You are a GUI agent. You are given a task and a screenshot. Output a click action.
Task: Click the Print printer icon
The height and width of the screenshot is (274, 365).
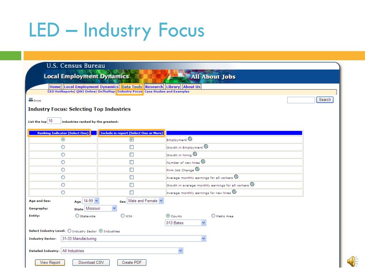(31, 100)
